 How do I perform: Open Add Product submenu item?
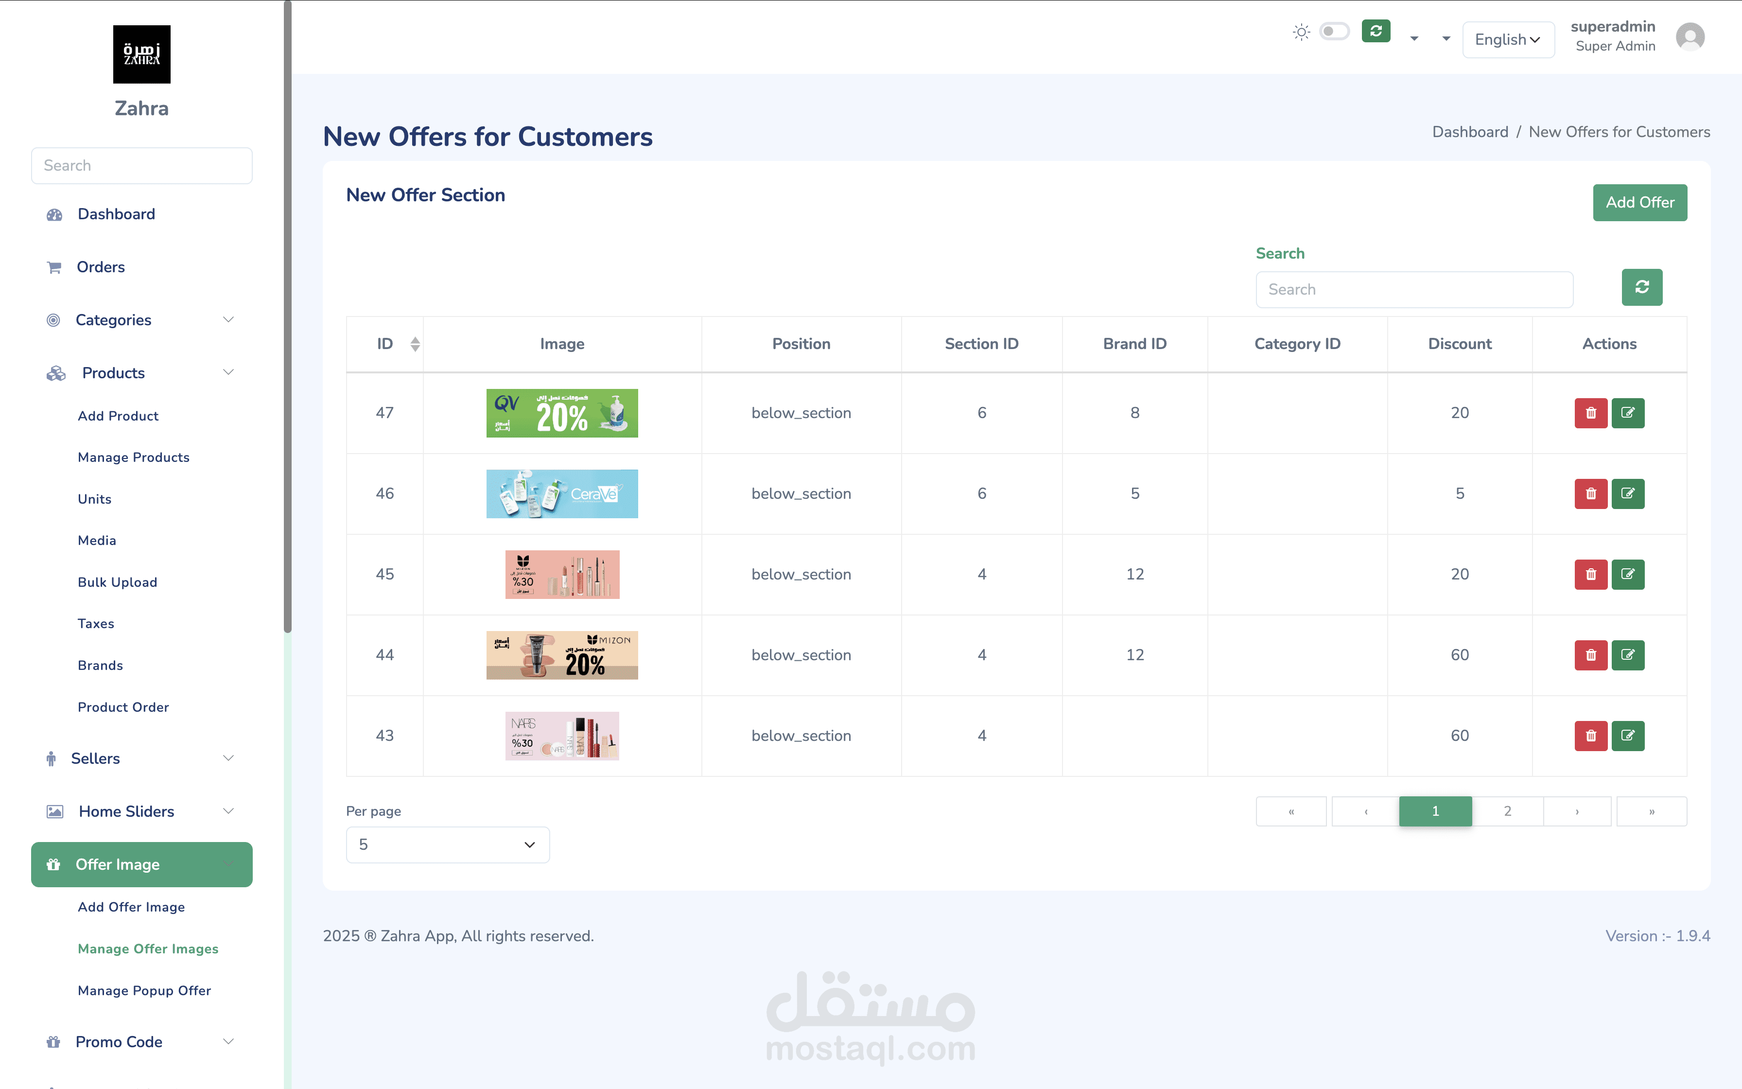click(118, 416)
